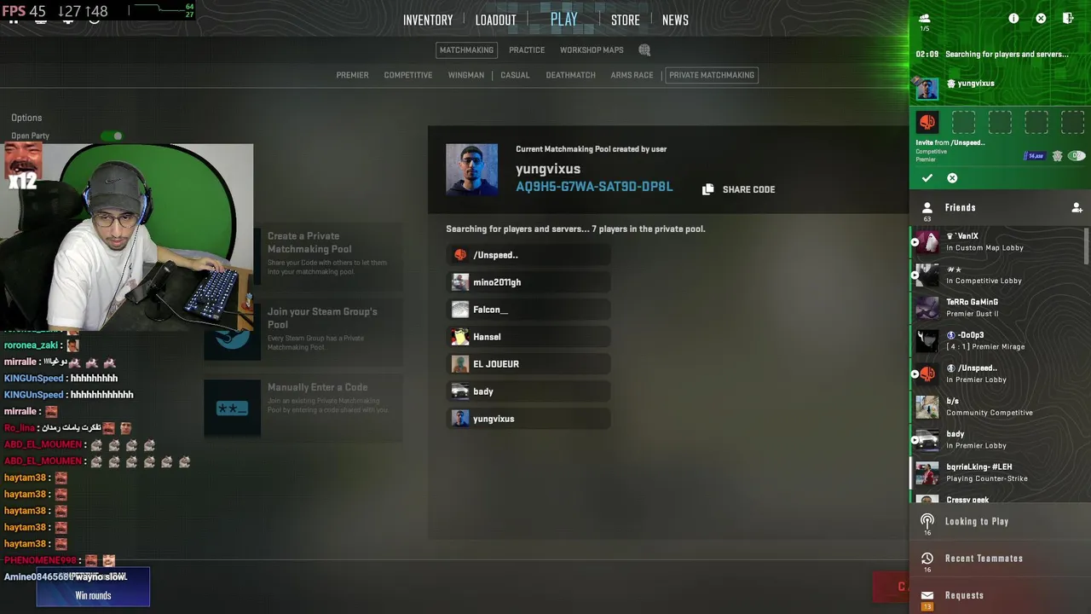This screenshot has width=1091, height=614.
Task: Select mino2011gh in the pool list
Action: [x=528, y=282]
